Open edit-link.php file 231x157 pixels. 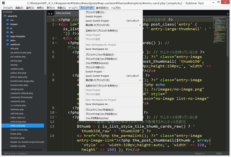pos(17,113)
